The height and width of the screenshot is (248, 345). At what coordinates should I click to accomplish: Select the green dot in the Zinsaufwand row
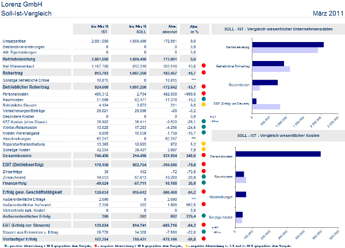coord(204,177)
